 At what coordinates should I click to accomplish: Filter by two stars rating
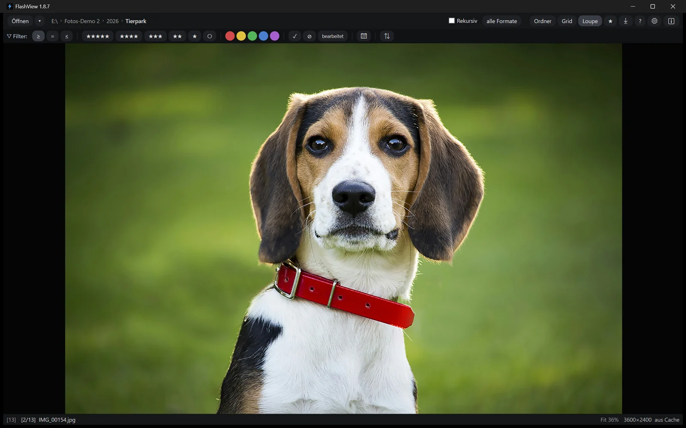coord(177,36)
